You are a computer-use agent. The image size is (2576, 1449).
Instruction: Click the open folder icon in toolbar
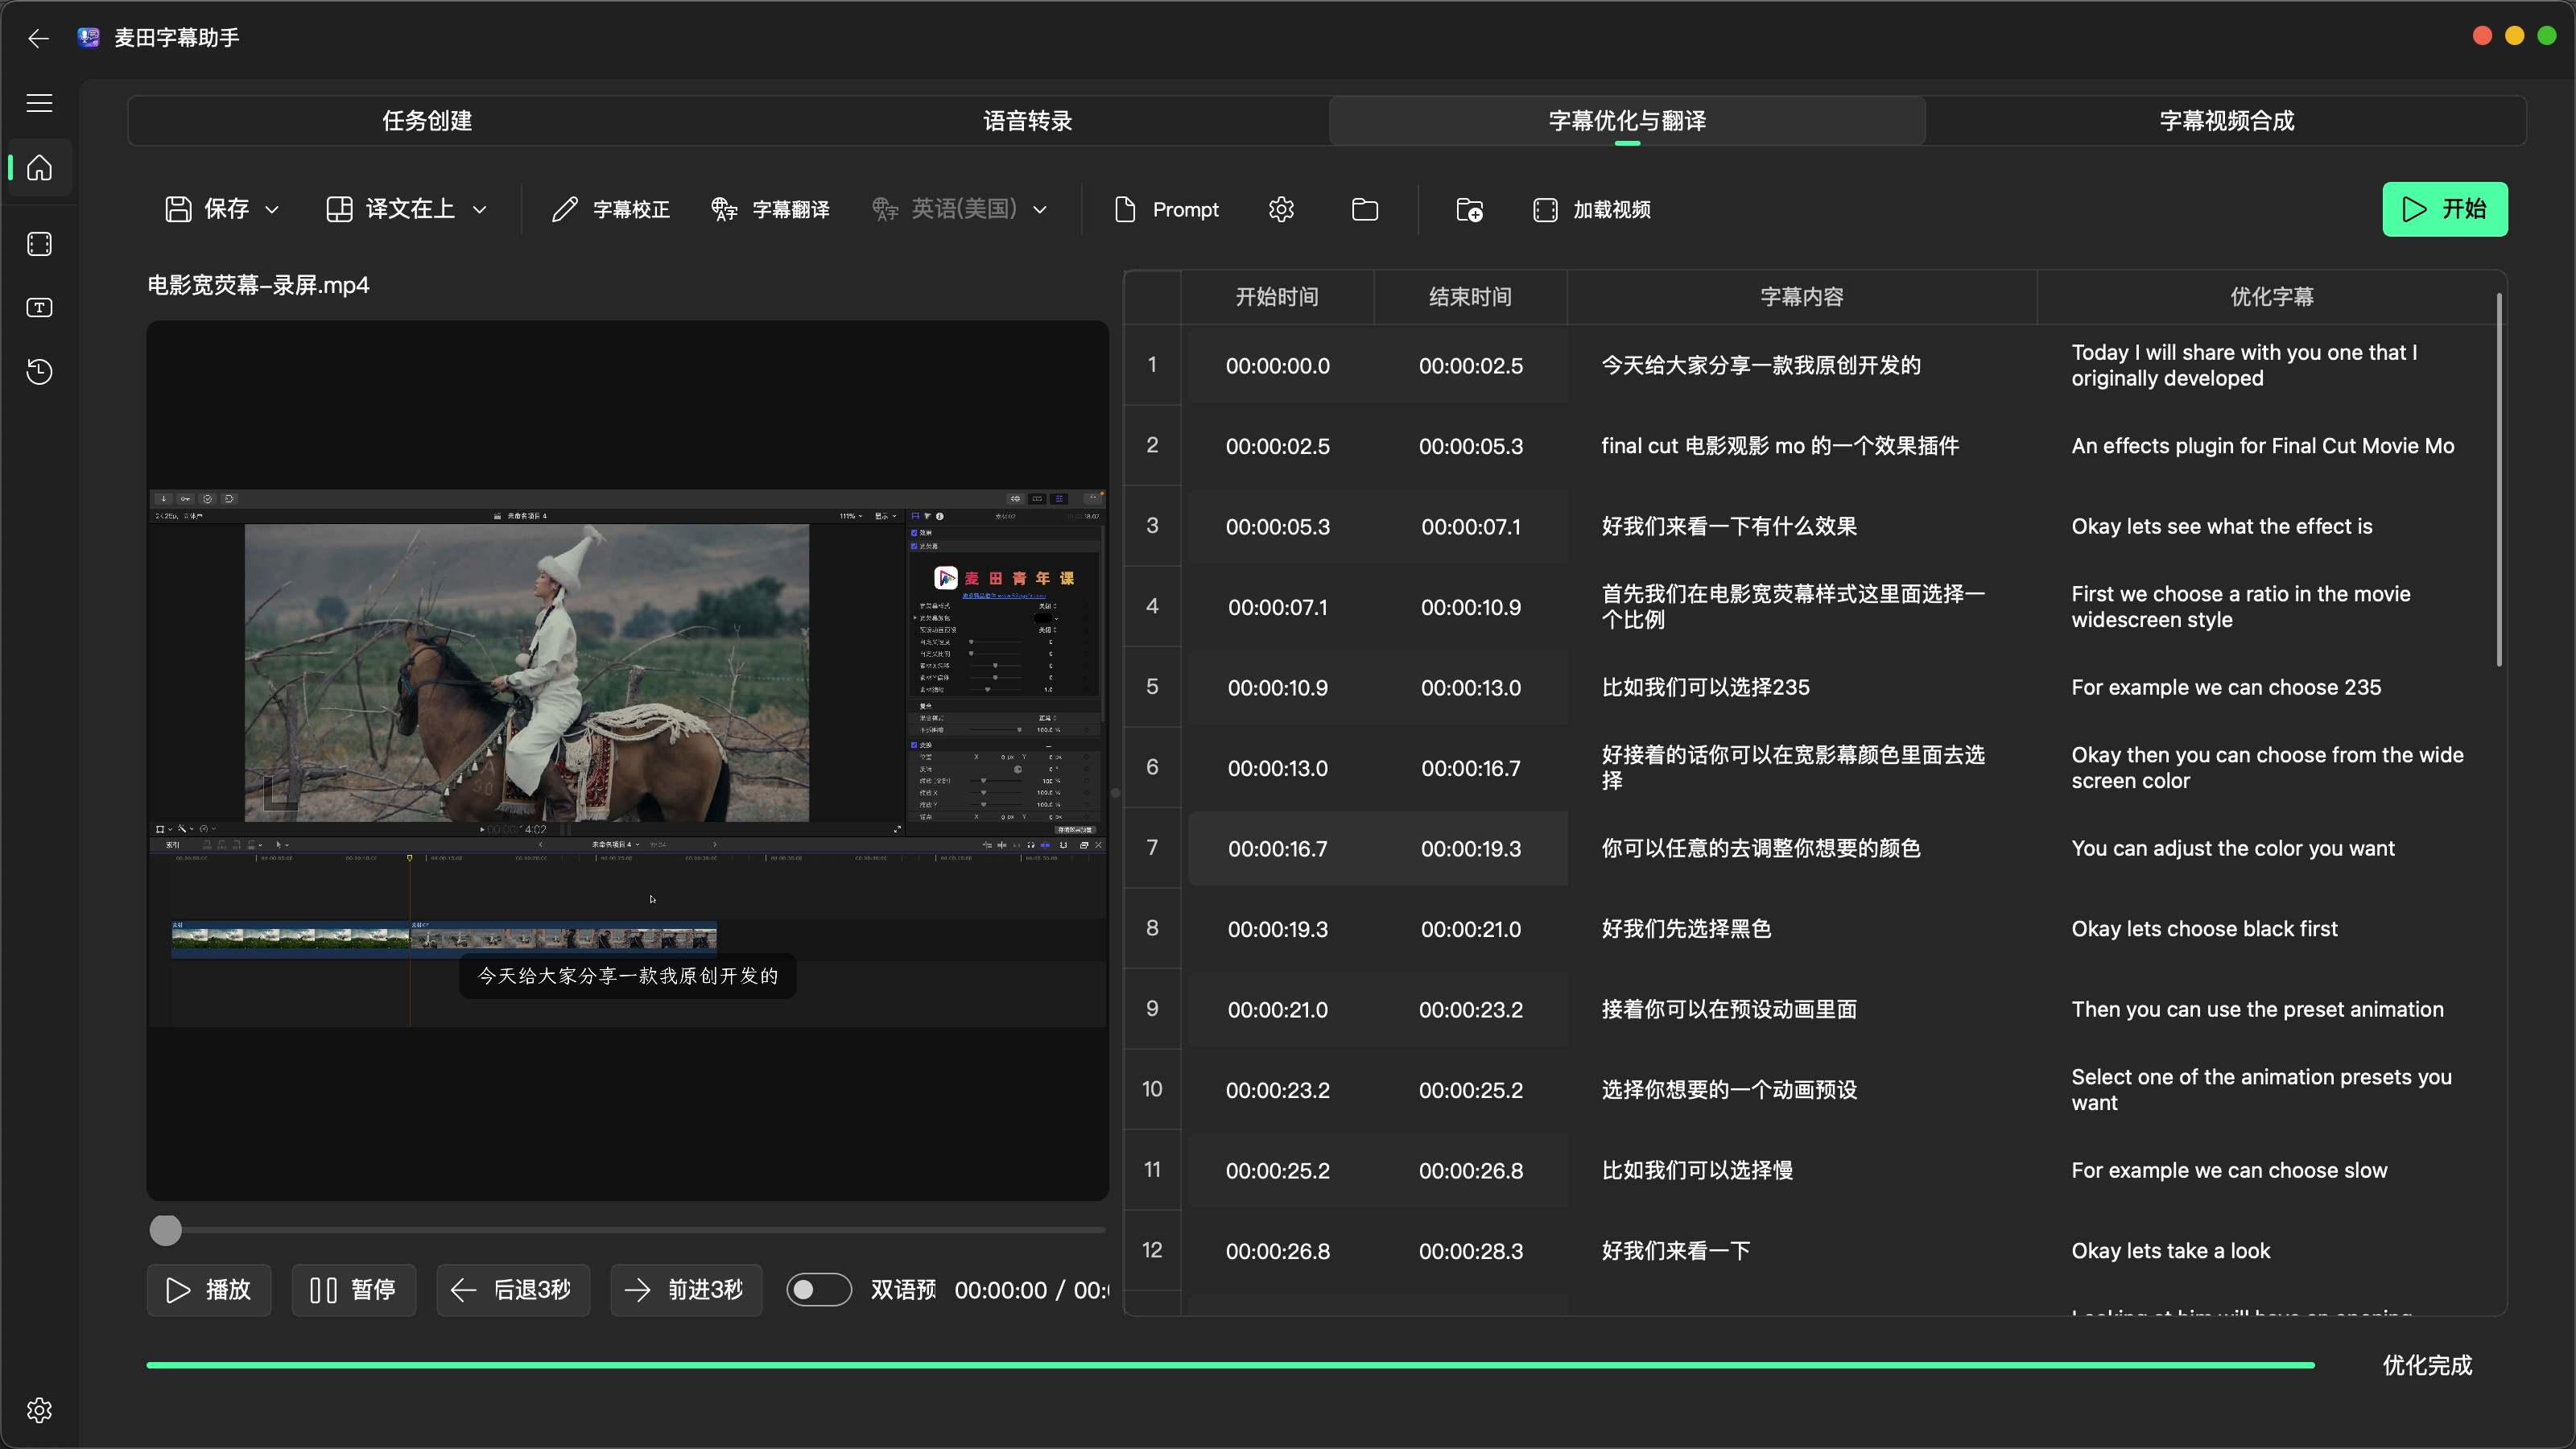click(1364, 209)
